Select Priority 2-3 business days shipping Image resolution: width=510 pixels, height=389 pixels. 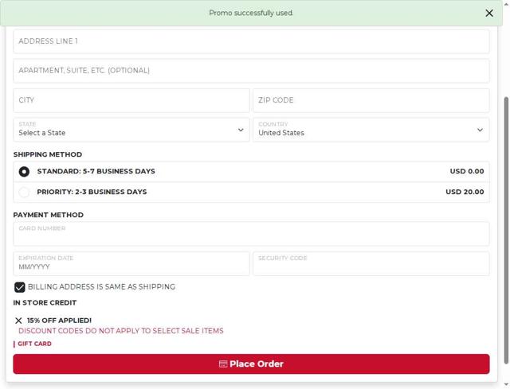click(x=251, y=192)
